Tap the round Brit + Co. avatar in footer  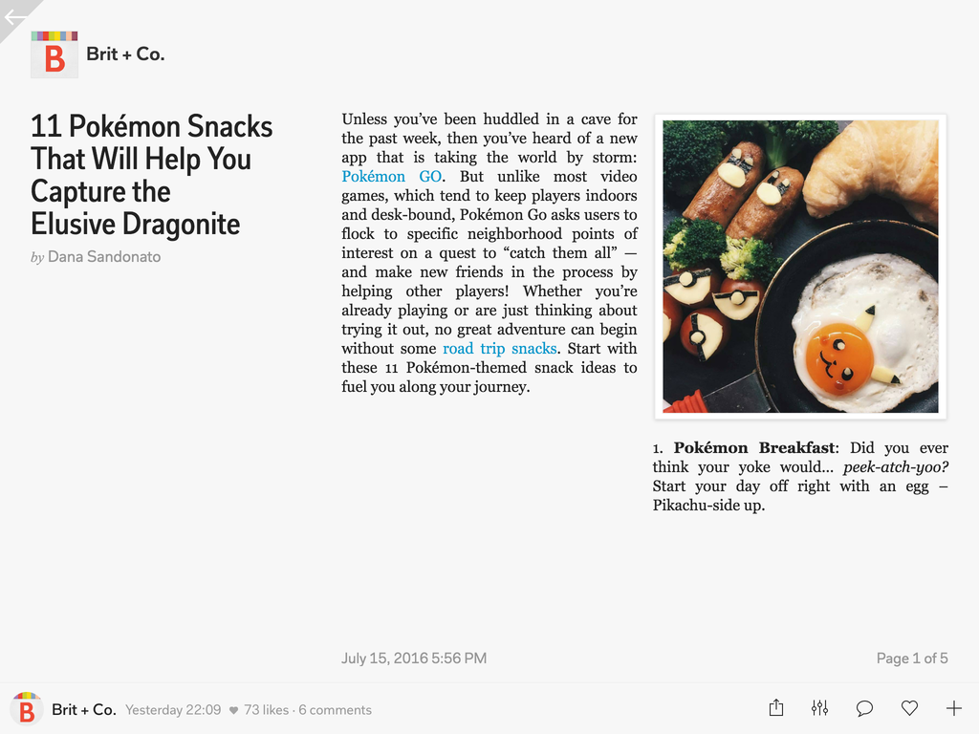point(26,709)
